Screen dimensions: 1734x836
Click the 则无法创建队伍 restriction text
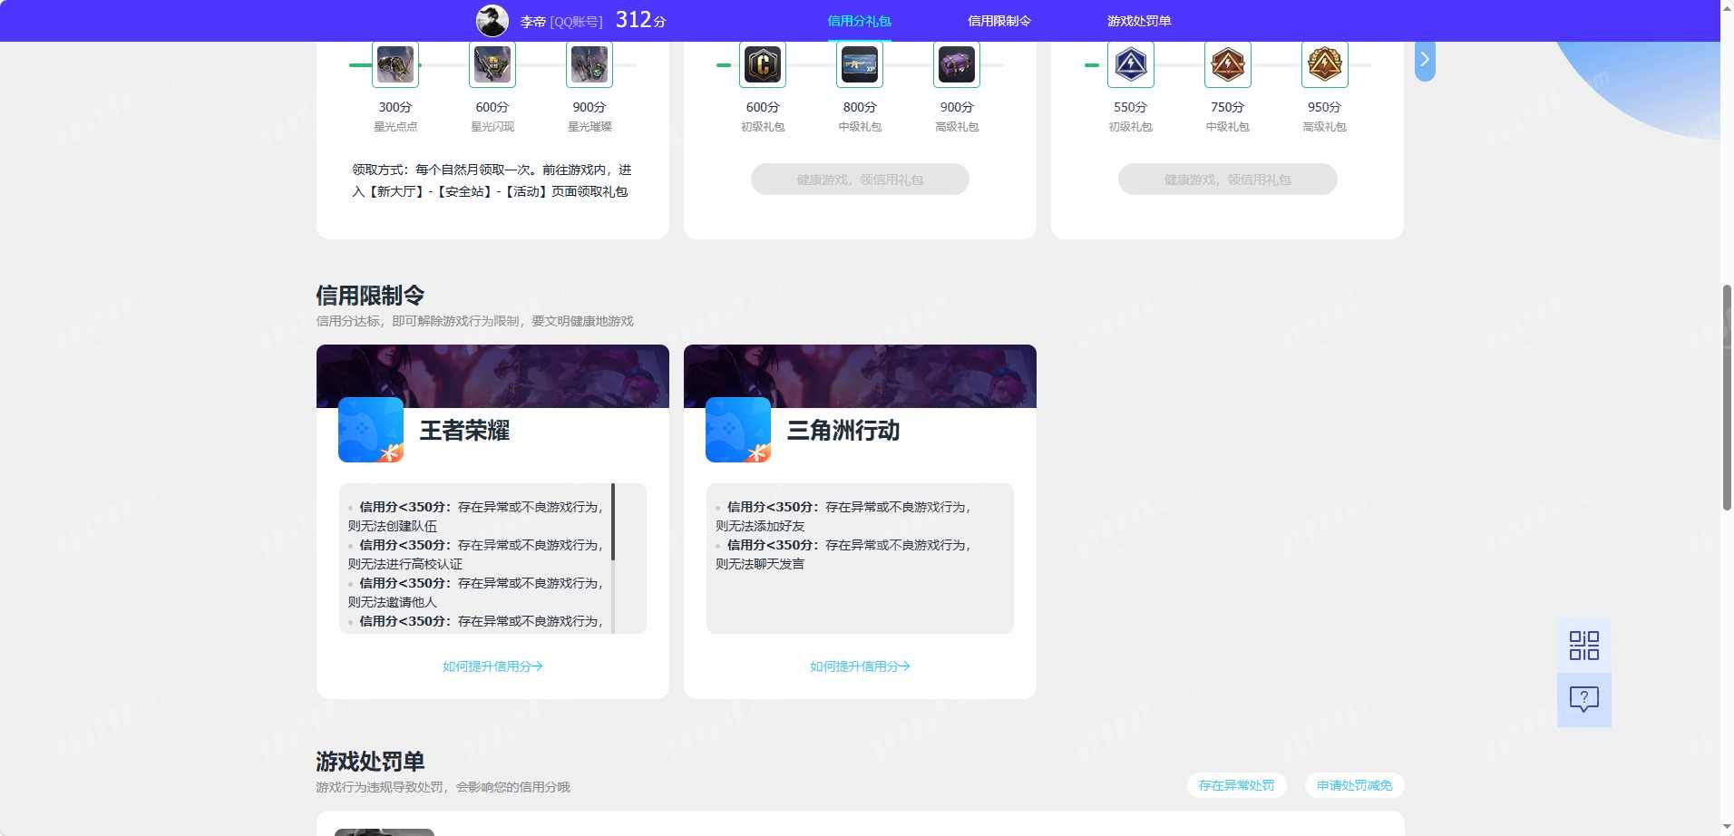[x=393, y=526]
